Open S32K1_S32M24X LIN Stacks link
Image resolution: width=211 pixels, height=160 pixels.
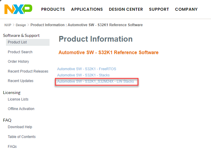[x=96, y=81]
